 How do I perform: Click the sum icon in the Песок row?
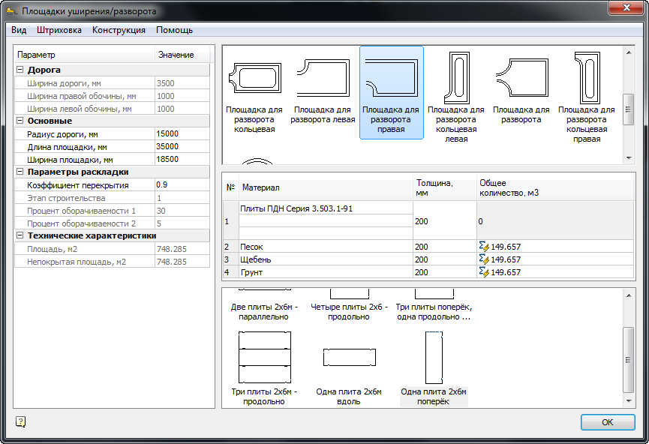484,247
